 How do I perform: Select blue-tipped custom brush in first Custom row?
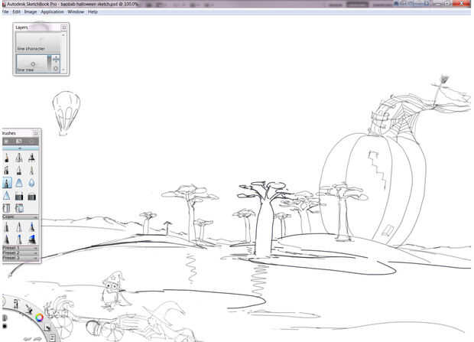(x=32, y=227)
